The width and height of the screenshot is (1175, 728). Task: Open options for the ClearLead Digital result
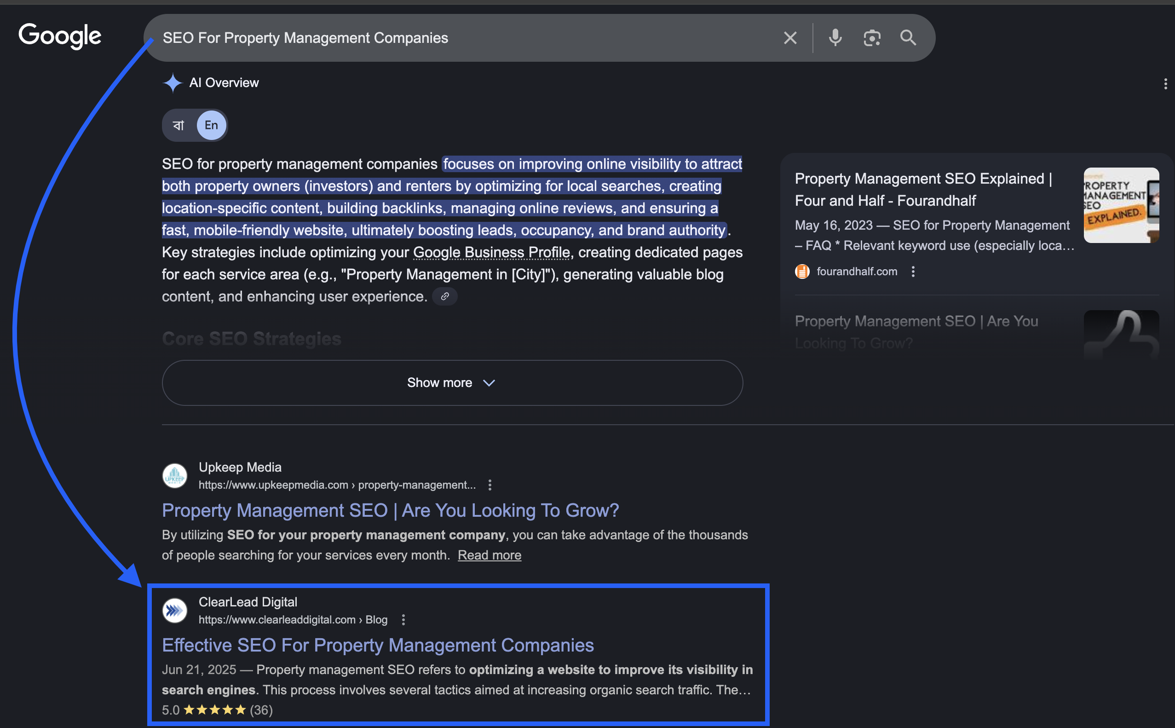coord(403,619)
